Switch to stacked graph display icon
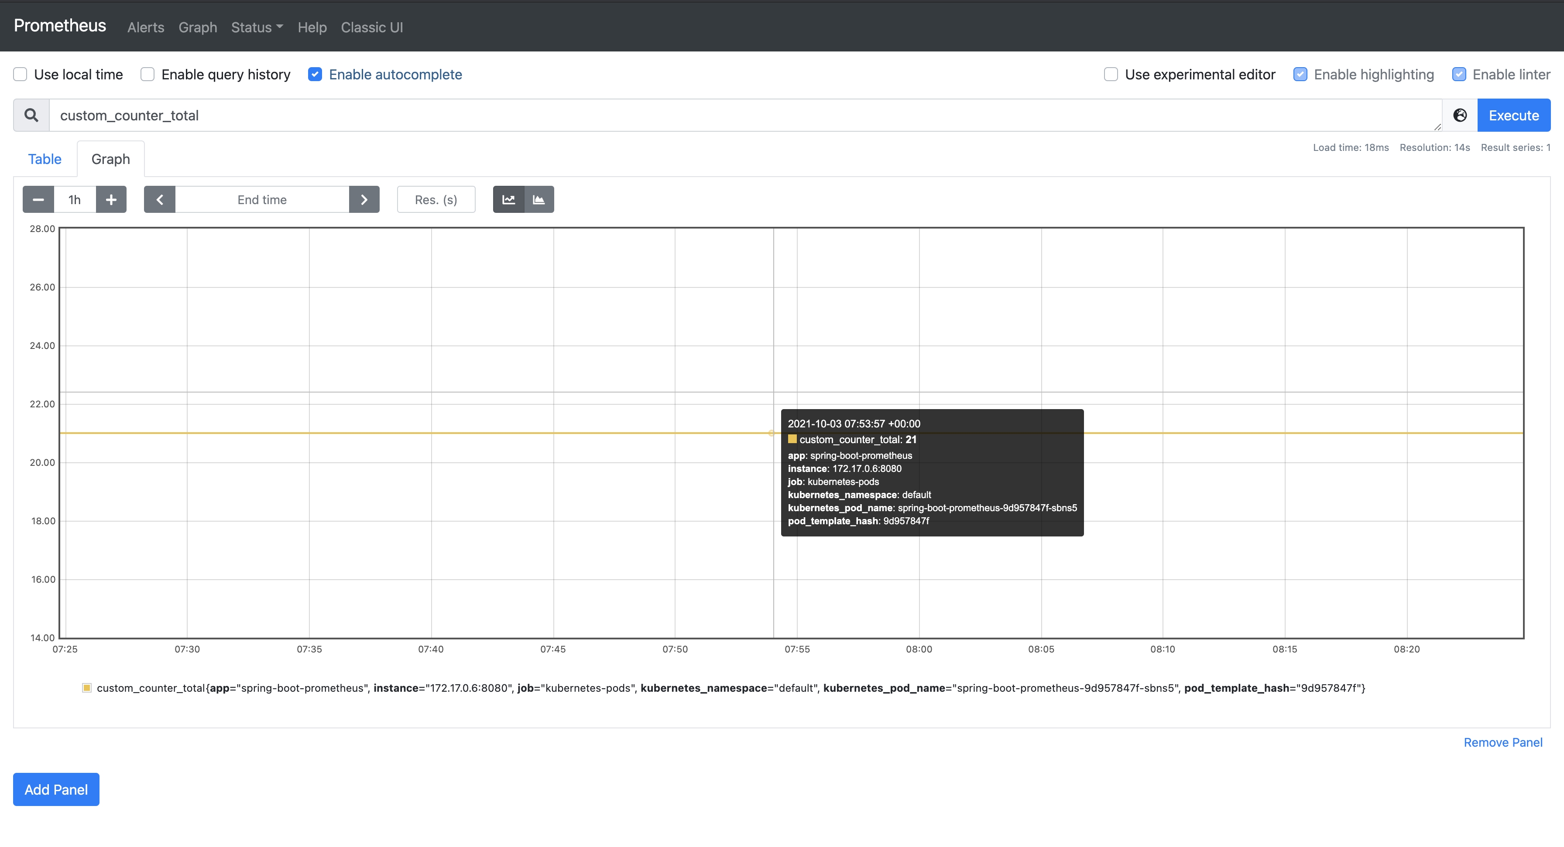 pyautogui.click(x=538, y=199)
